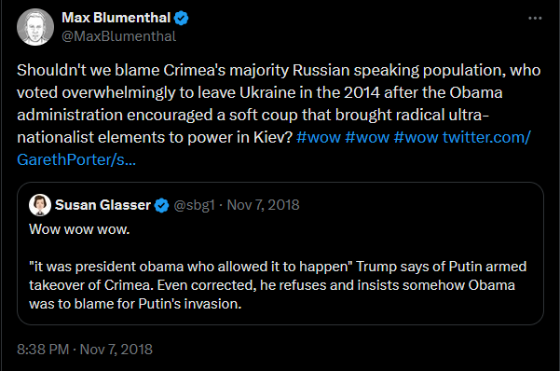Click the quoted tweet's Nov 7, 2018 date

click(263, 205)
